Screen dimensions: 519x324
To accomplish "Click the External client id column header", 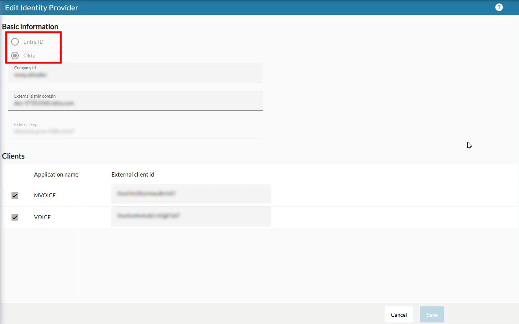I will (133, 175).
